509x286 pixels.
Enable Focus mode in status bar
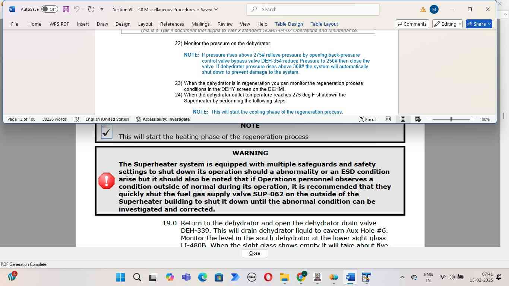click(367, 119)
